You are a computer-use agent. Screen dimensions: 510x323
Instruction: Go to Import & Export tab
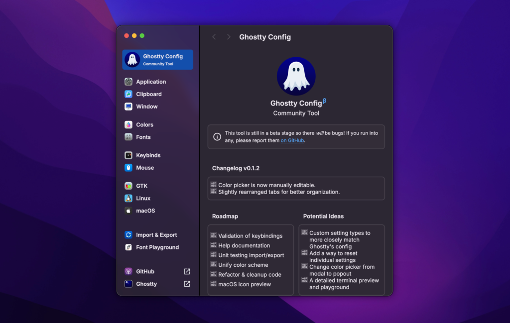[156, 235]
